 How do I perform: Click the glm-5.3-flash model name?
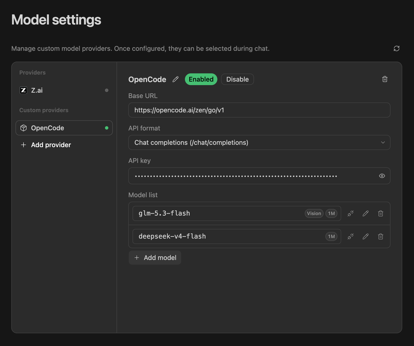pyautogui.click(x=164, y=214)
